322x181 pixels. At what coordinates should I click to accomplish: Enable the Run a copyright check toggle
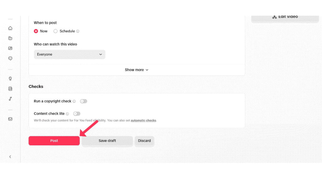[x=84, y=101]
